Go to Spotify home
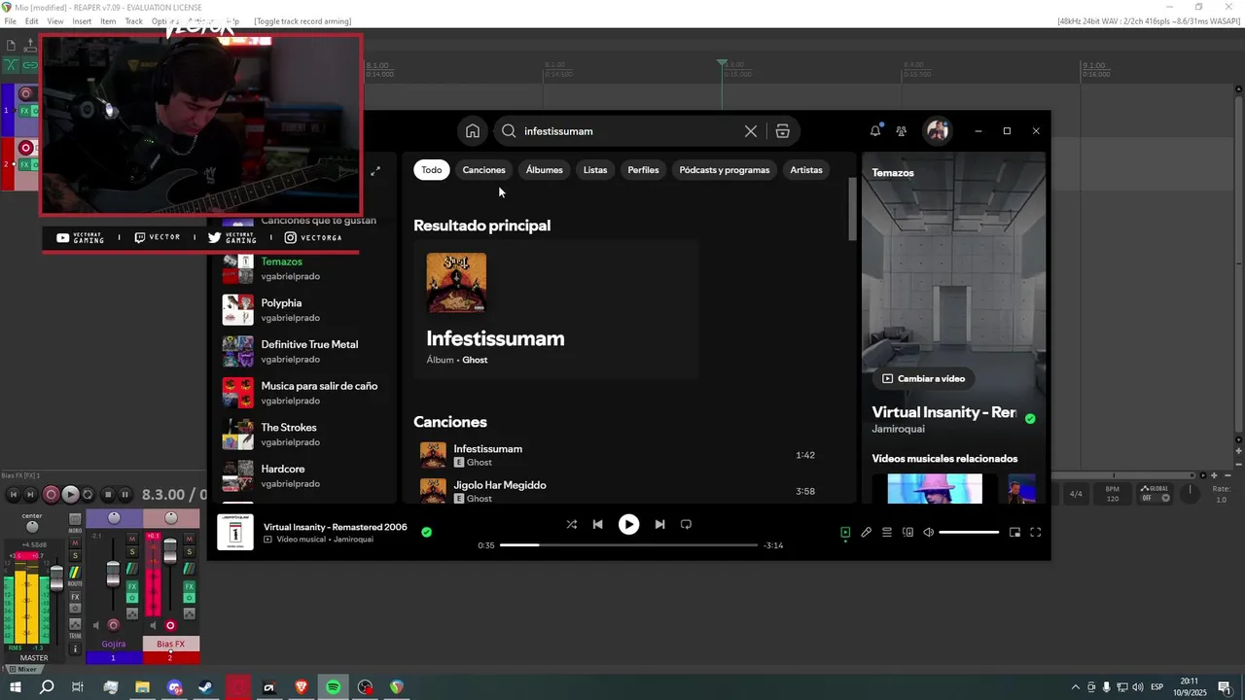The height and width of the screenshot is (700, 1245). coord(472,131)
